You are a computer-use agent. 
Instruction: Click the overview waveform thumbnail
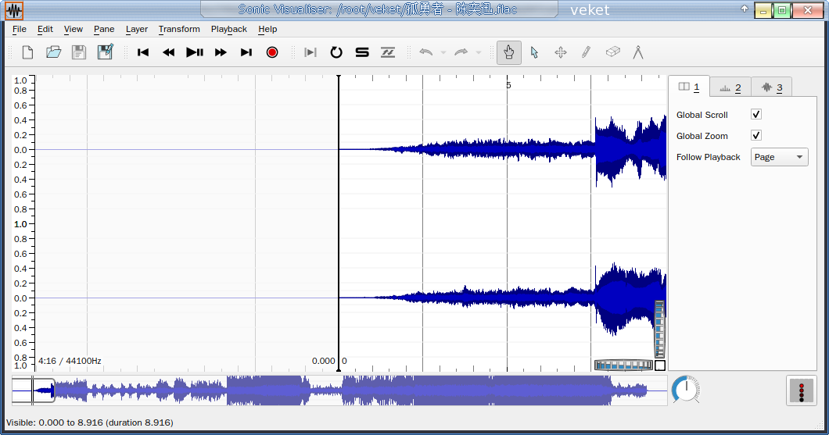pyautogui.click(x=339, y=390)
